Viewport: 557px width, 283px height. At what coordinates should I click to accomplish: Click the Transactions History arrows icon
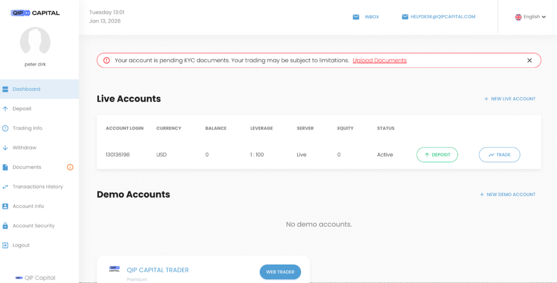[5, 187]
